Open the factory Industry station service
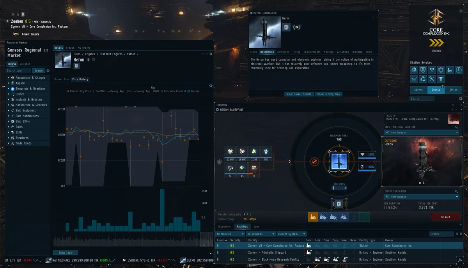This screenshot has width=468, height=268. 450,70
